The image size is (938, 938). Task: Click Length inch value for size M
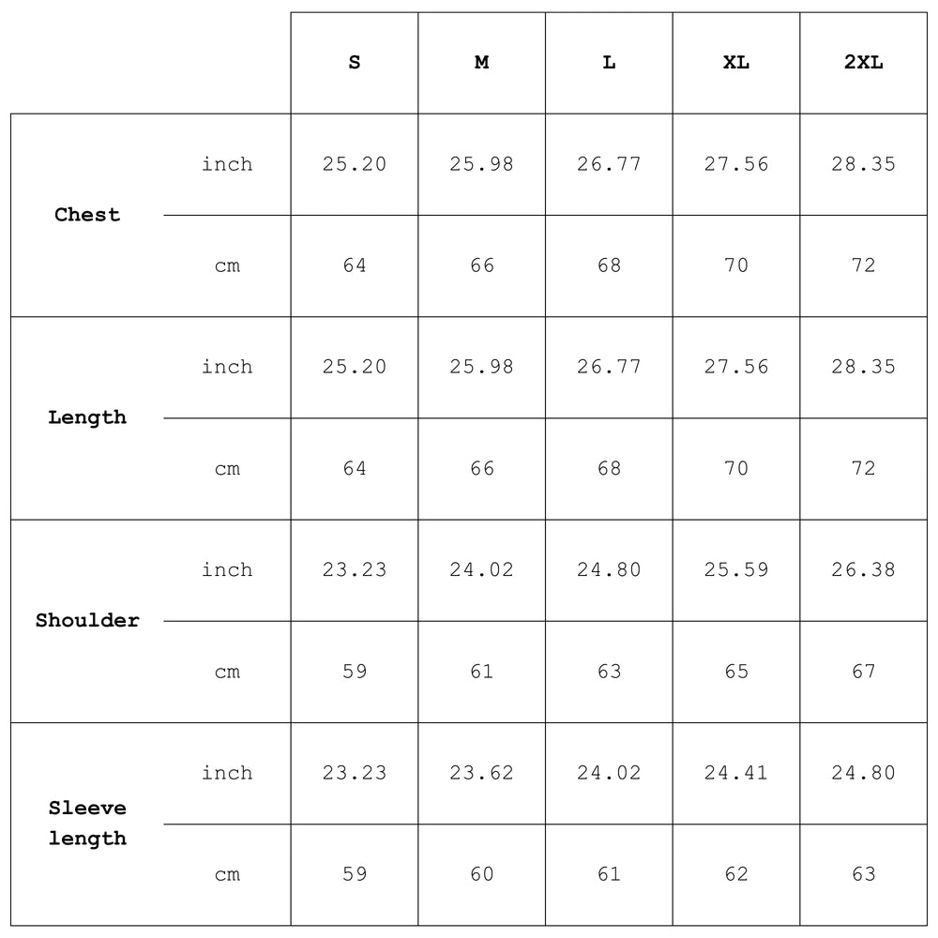click(x=481, y=367)
